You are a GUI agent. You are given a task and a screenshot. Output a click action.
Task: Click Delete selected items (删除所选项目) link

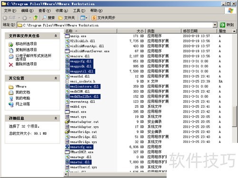[26, 64]
